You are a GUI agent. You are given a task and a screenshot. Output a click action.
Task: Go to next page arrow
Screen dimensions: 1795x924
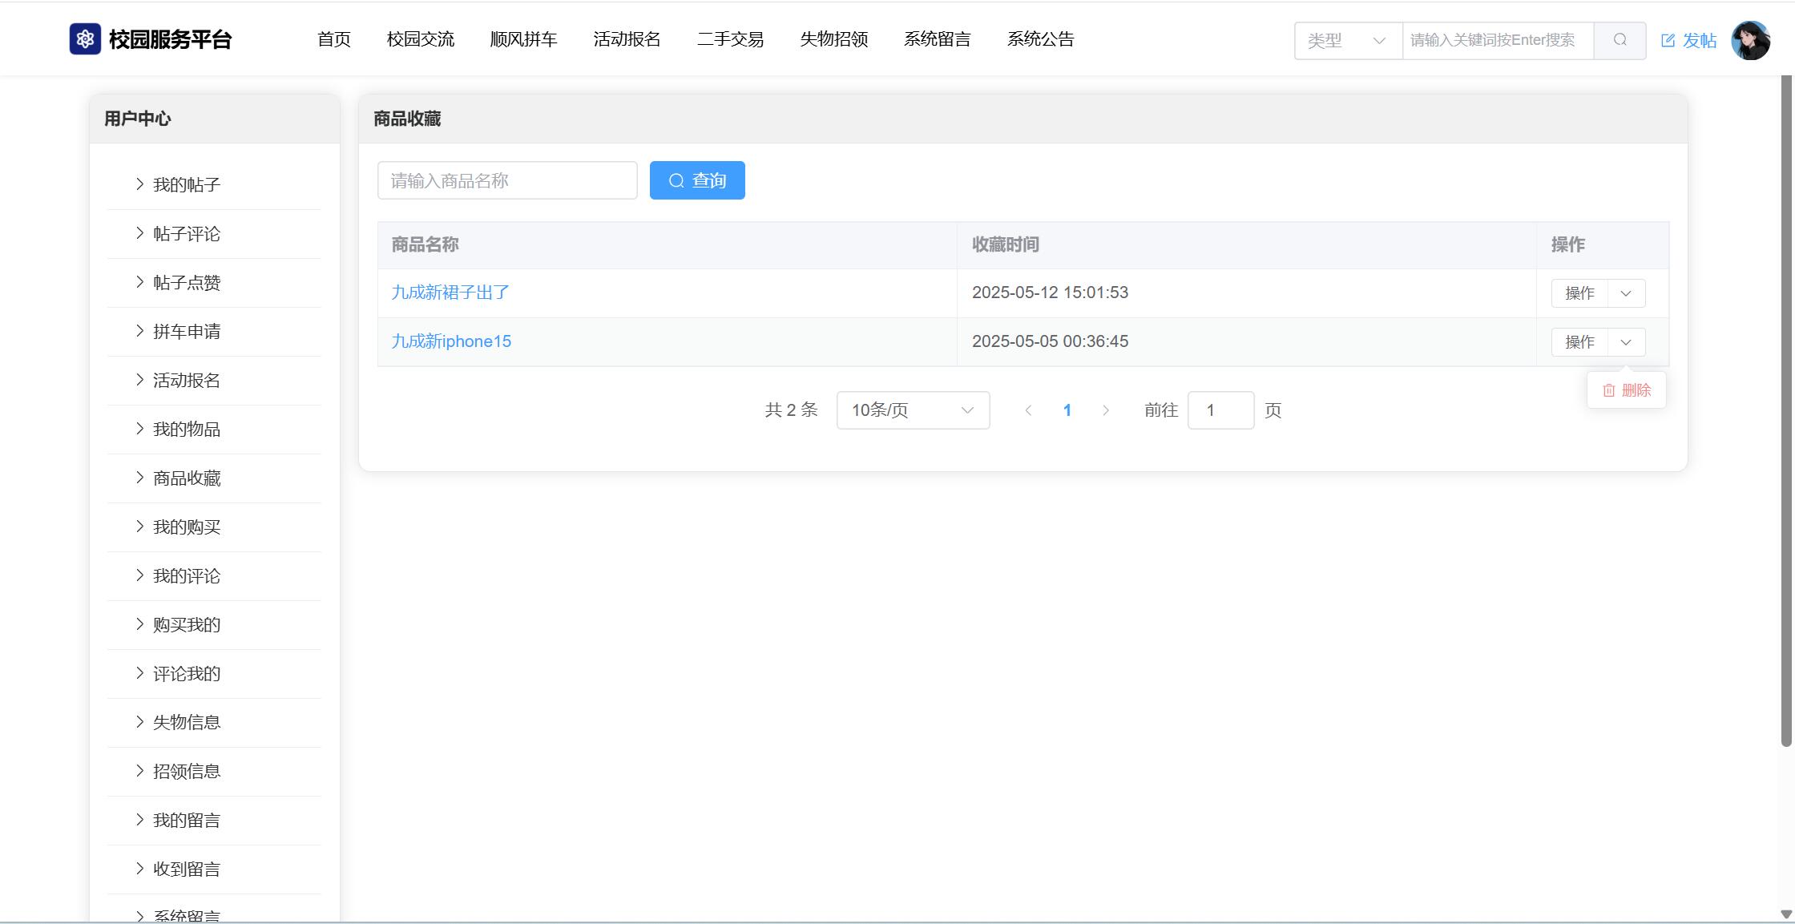[x=1106, y=410]
